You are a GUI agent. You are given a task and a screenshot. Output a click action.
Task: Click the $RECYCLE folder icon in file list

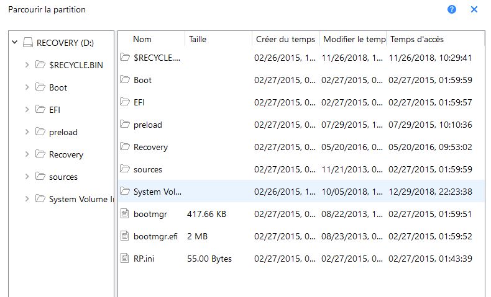click(x=125, y=57)
